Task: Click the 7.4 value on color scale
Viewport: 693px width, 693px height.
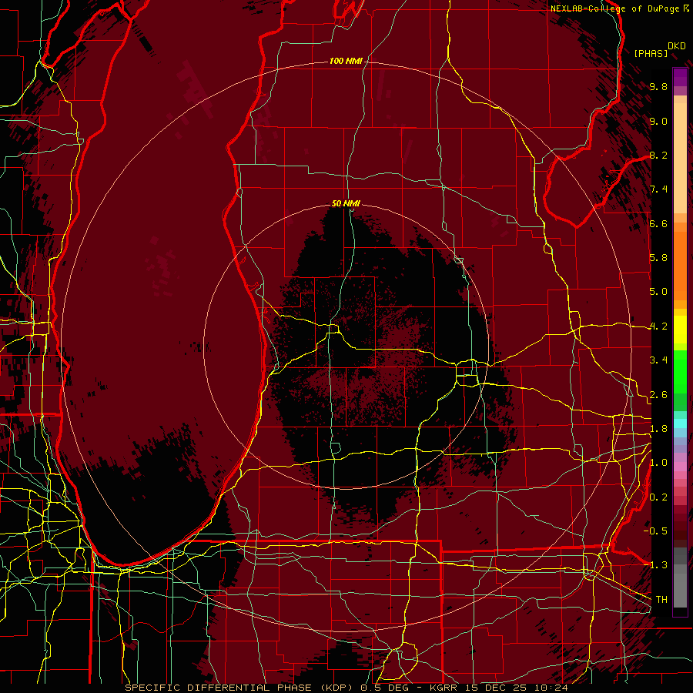Action: pyautogui.click(x=658, y=189)
